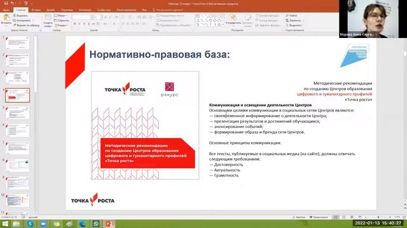Toggle italic formatting
407x228 pixels.
click(79, 24)
